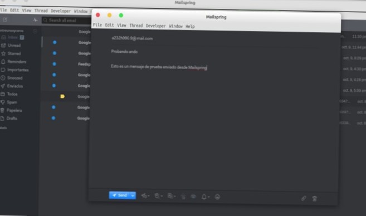366x216 pixels.
Task: Open Thread menu in main window
Action: click(x=41, y=11)
